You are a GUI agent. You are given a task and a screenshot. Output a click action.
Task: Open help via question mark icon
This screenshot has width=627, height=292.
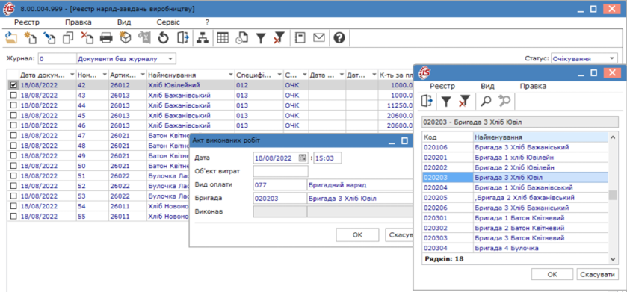pos(339,38)
